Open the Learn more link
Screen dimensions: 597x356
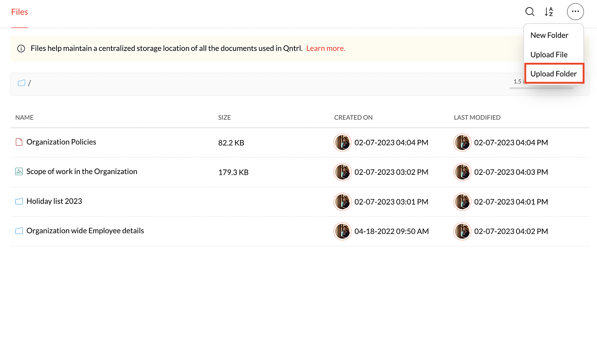(326, 48)
